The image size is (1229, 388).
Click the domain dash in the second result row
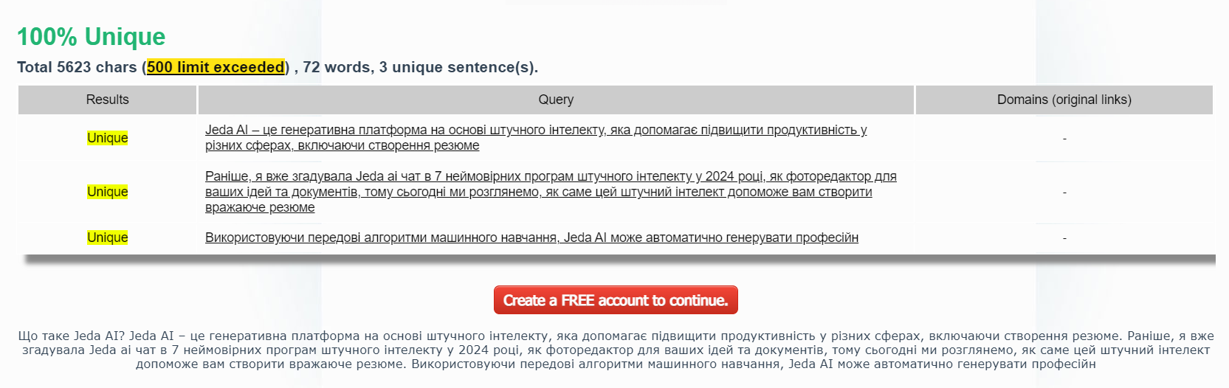pos(1064,193)
